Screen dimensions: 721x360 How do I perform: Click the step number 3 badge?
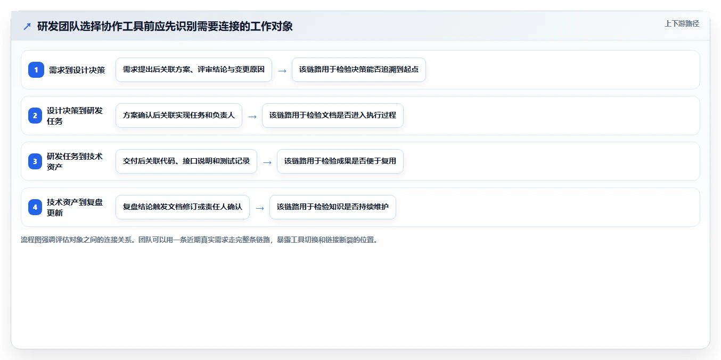[36, 161]
